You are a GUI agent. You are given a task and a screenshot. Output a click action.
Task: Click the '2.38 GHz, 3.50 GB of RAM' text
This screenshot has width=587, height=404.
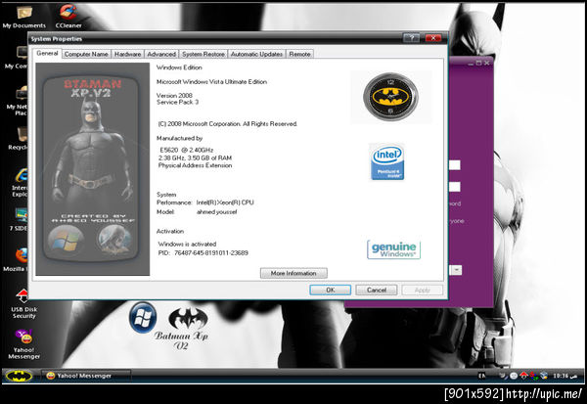click(195, 157)
